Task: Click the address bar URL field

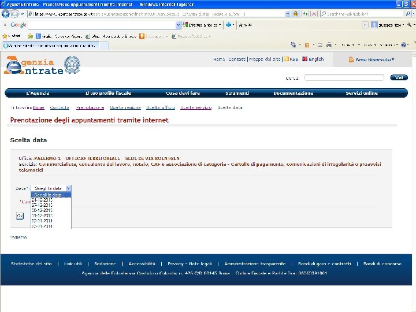Action: coord(157,14)
